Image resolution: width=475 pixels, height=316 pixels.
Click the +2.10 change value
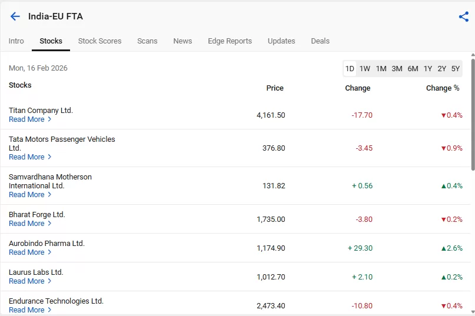click(x=362, y=277)
